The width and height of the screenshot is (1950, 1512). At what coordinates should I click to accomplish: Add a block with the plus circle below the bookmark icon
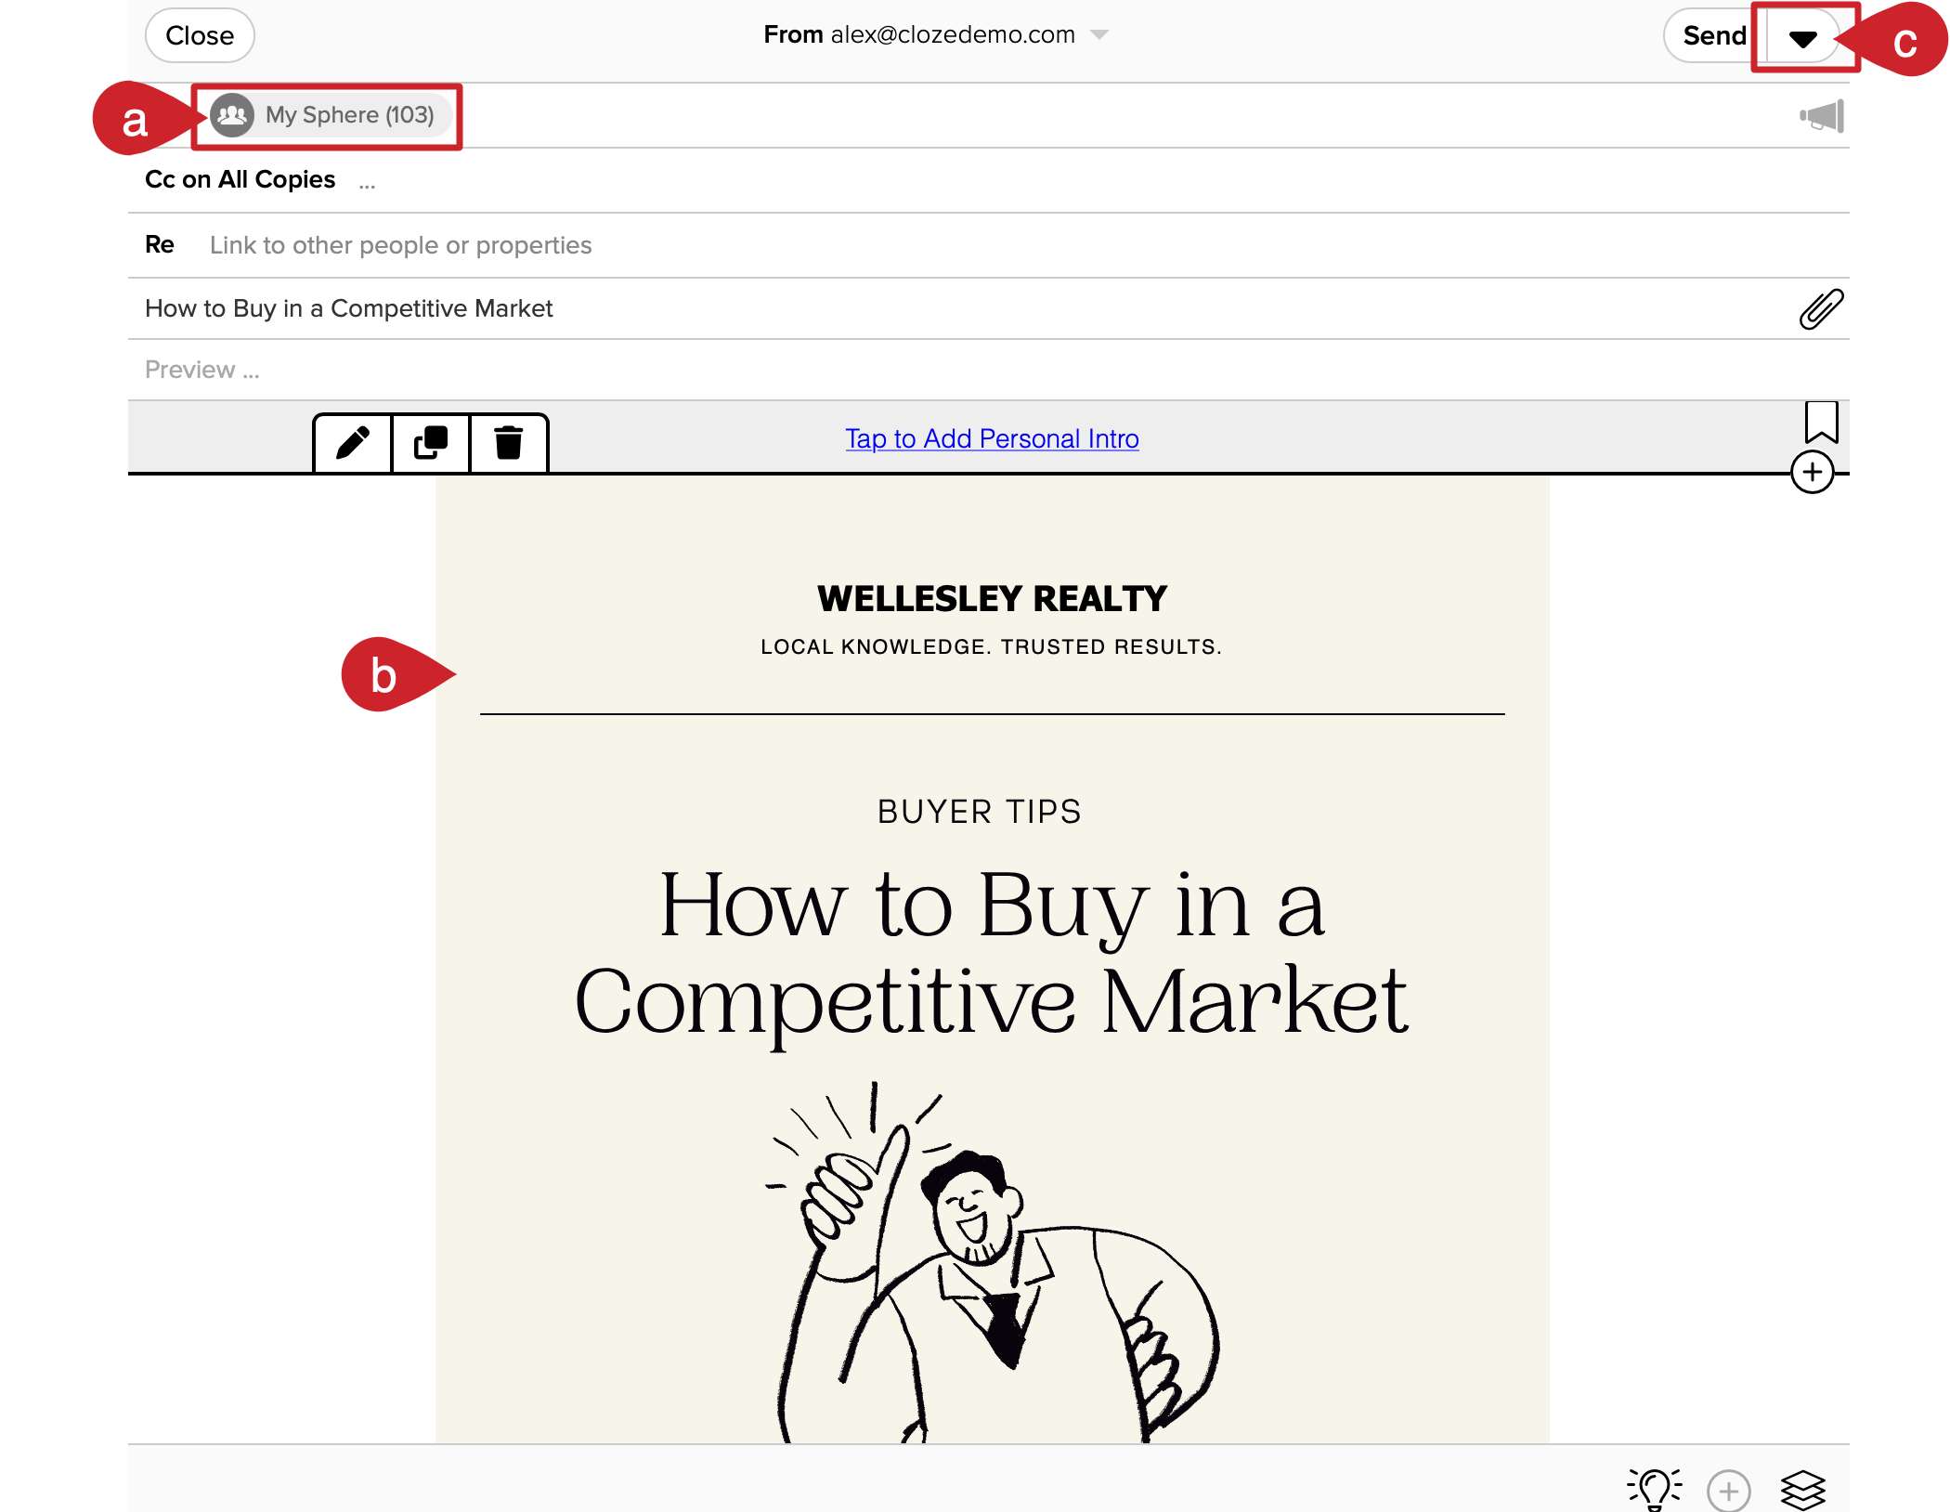pyautogui.click(x=1813, y=473)
